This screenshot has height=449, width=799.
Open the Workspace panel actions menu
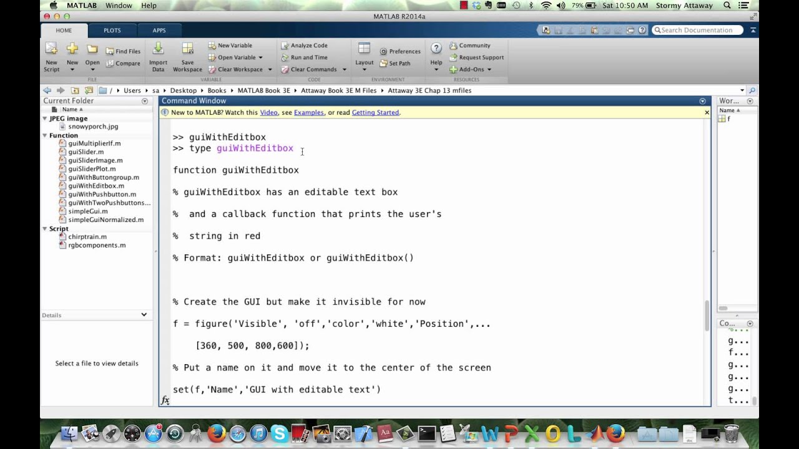tap(750, 101)
